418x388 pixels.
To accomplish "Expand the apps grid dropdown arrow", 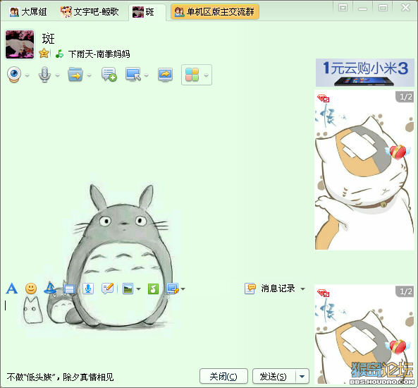I will tap(206, 75).
